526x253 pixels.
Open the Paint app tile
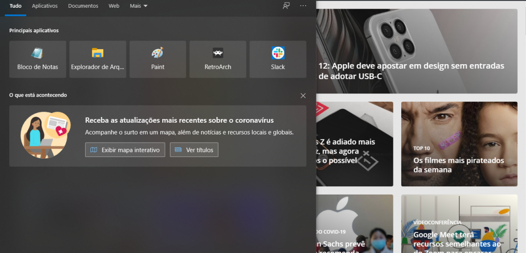158,60
